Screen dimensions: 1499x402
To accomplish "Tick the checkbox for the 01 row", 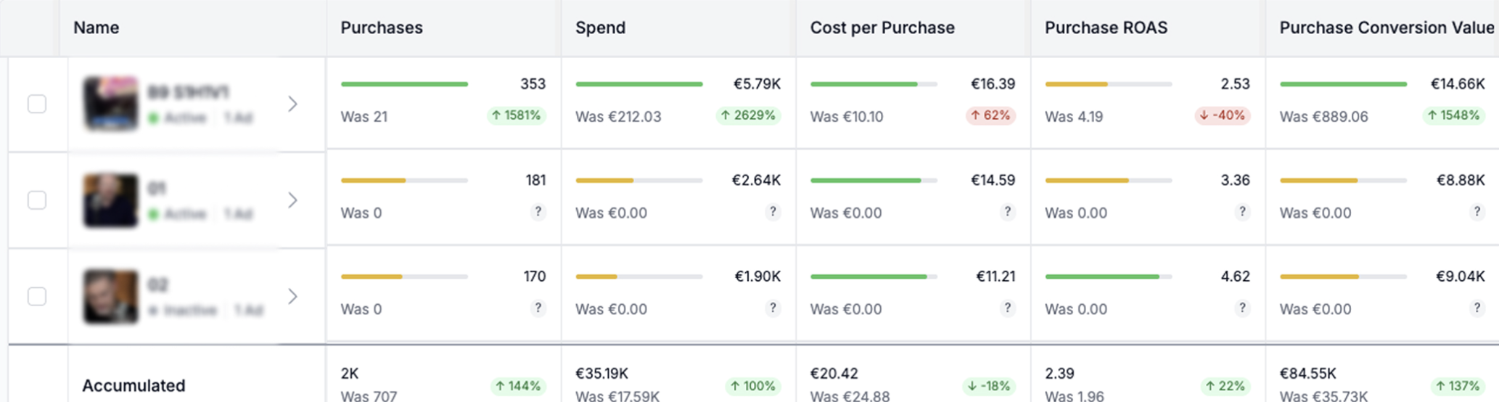I will [37, 200].
